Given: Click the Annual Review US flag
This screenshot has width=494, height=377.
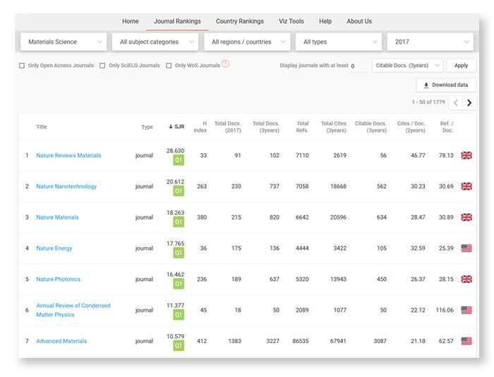Looking at the screenshot, I should (x=466, y=310).
